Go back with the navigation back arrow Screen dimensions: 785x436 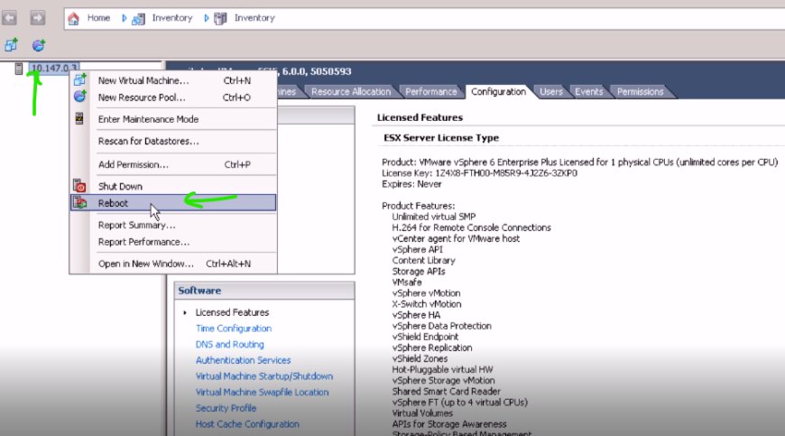[x=10, y=18]
